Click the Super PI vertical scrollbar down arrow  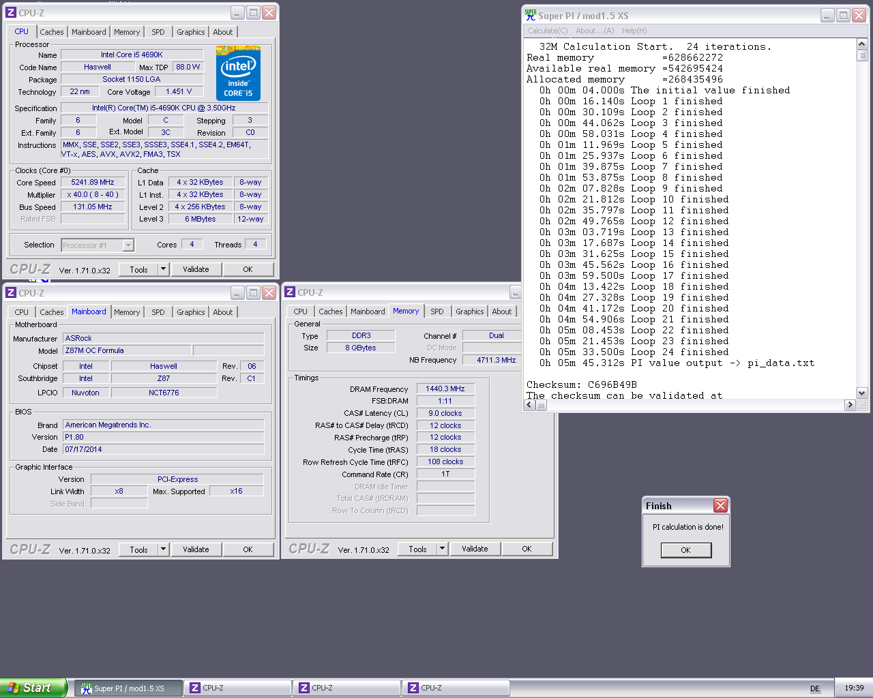[862, 393]
